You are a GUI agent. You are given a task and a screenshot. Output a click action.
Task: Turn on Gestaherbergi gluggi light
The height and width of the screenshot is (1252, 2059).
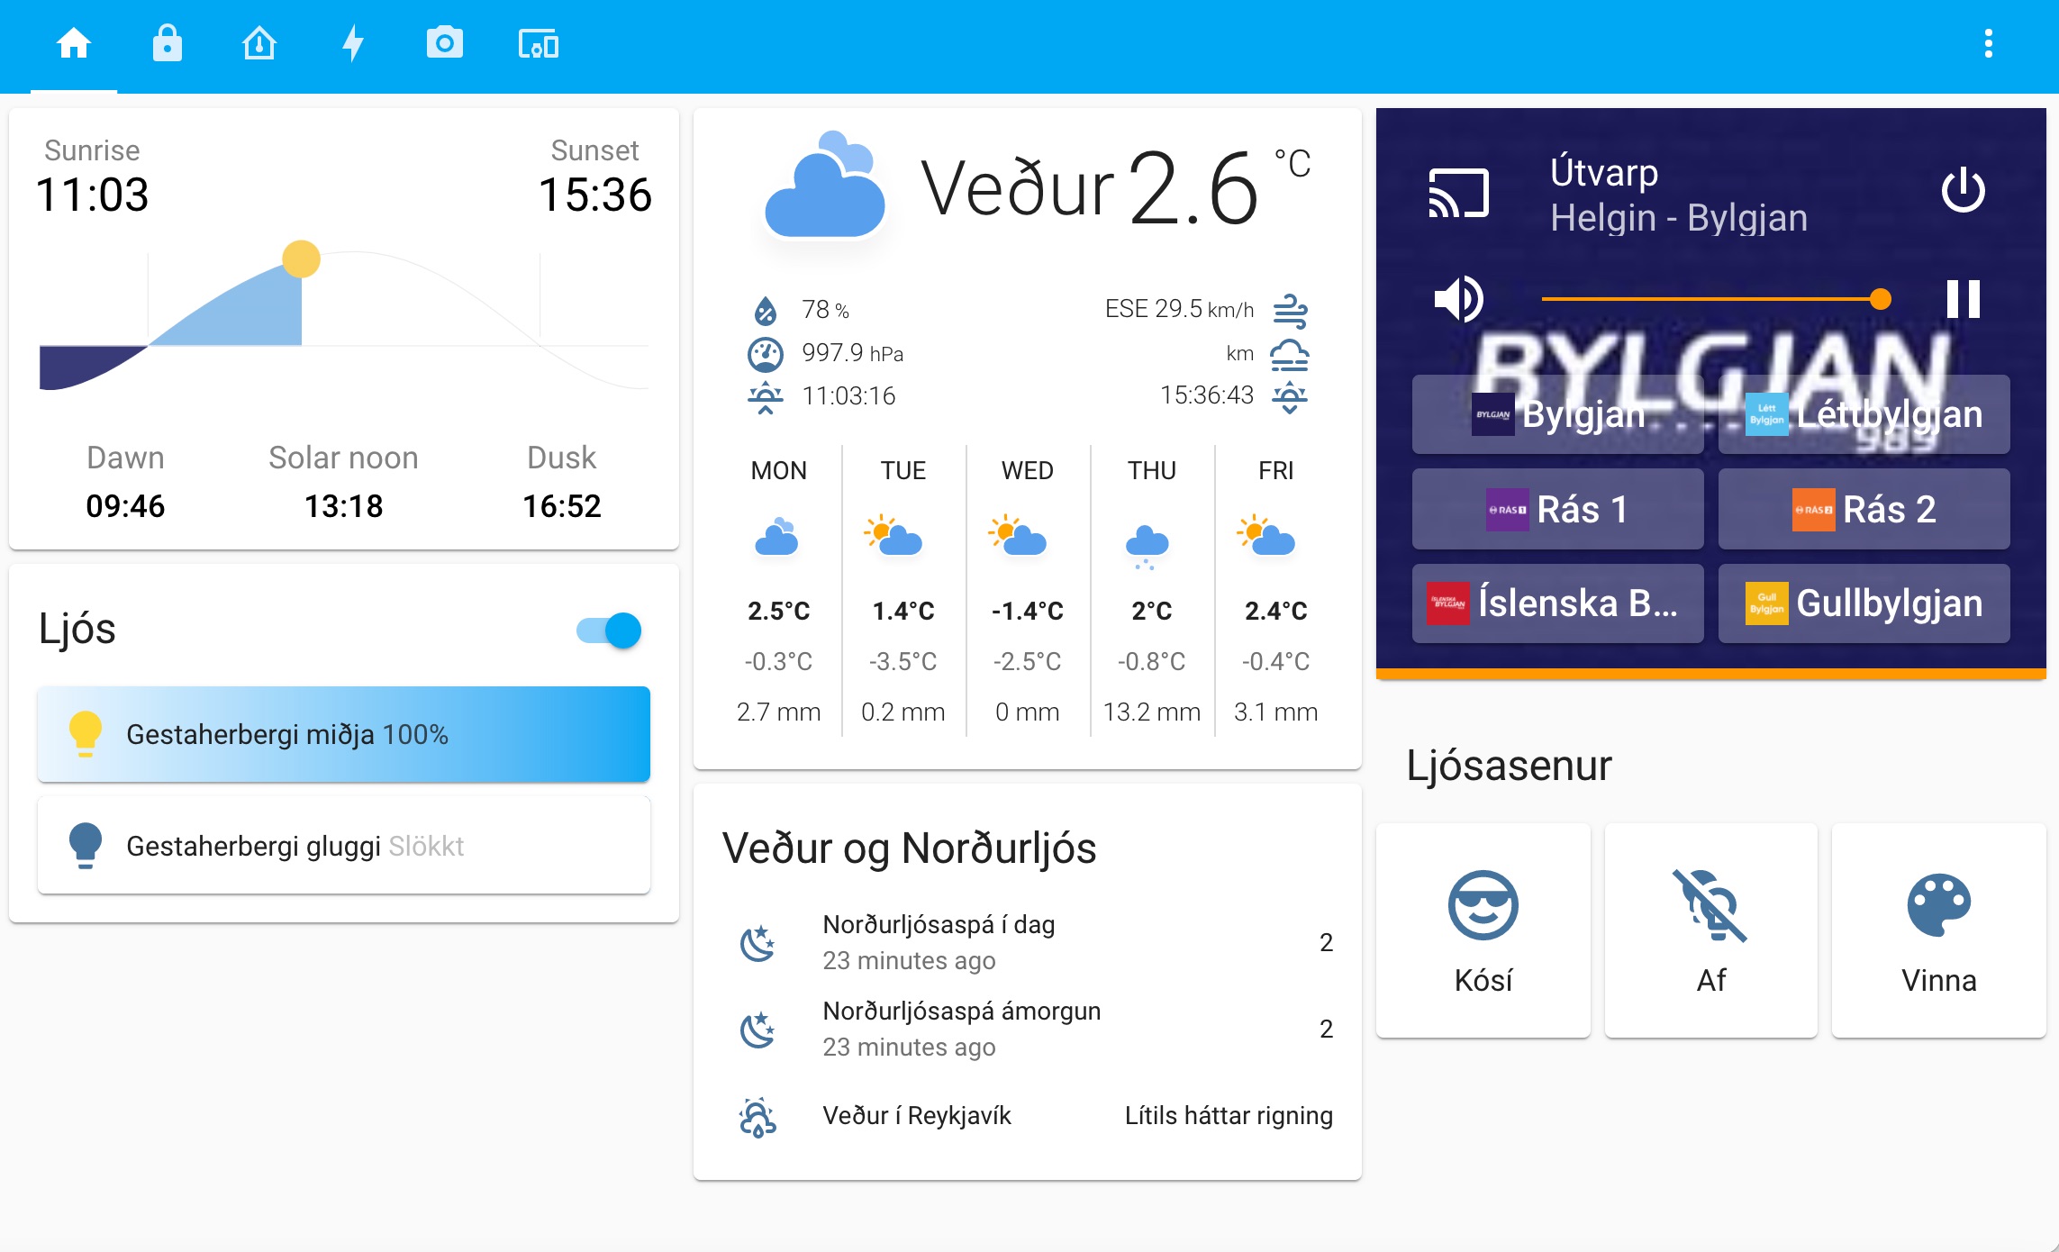(343, 846)
